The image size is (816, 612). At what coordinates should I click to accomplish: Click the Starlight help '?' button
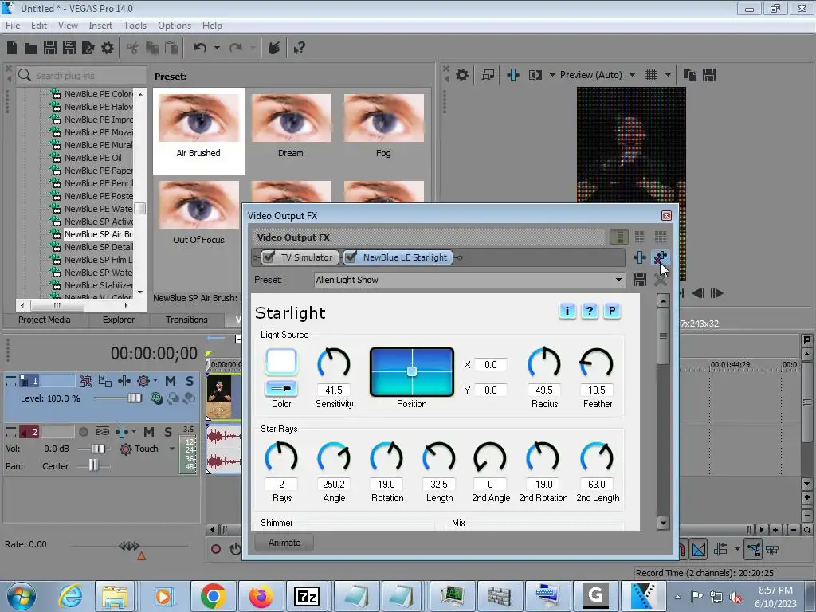click(x=590, y=311)
